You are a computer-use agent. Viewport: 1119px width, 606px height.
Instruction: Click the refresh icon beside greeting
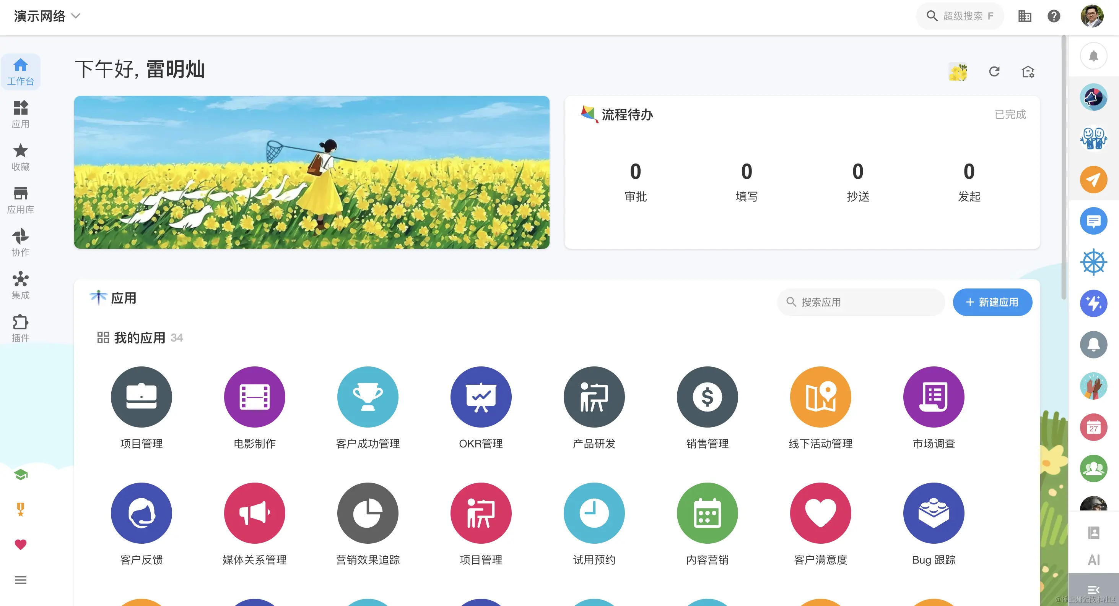pyautogui.click(x=994, y=71)
